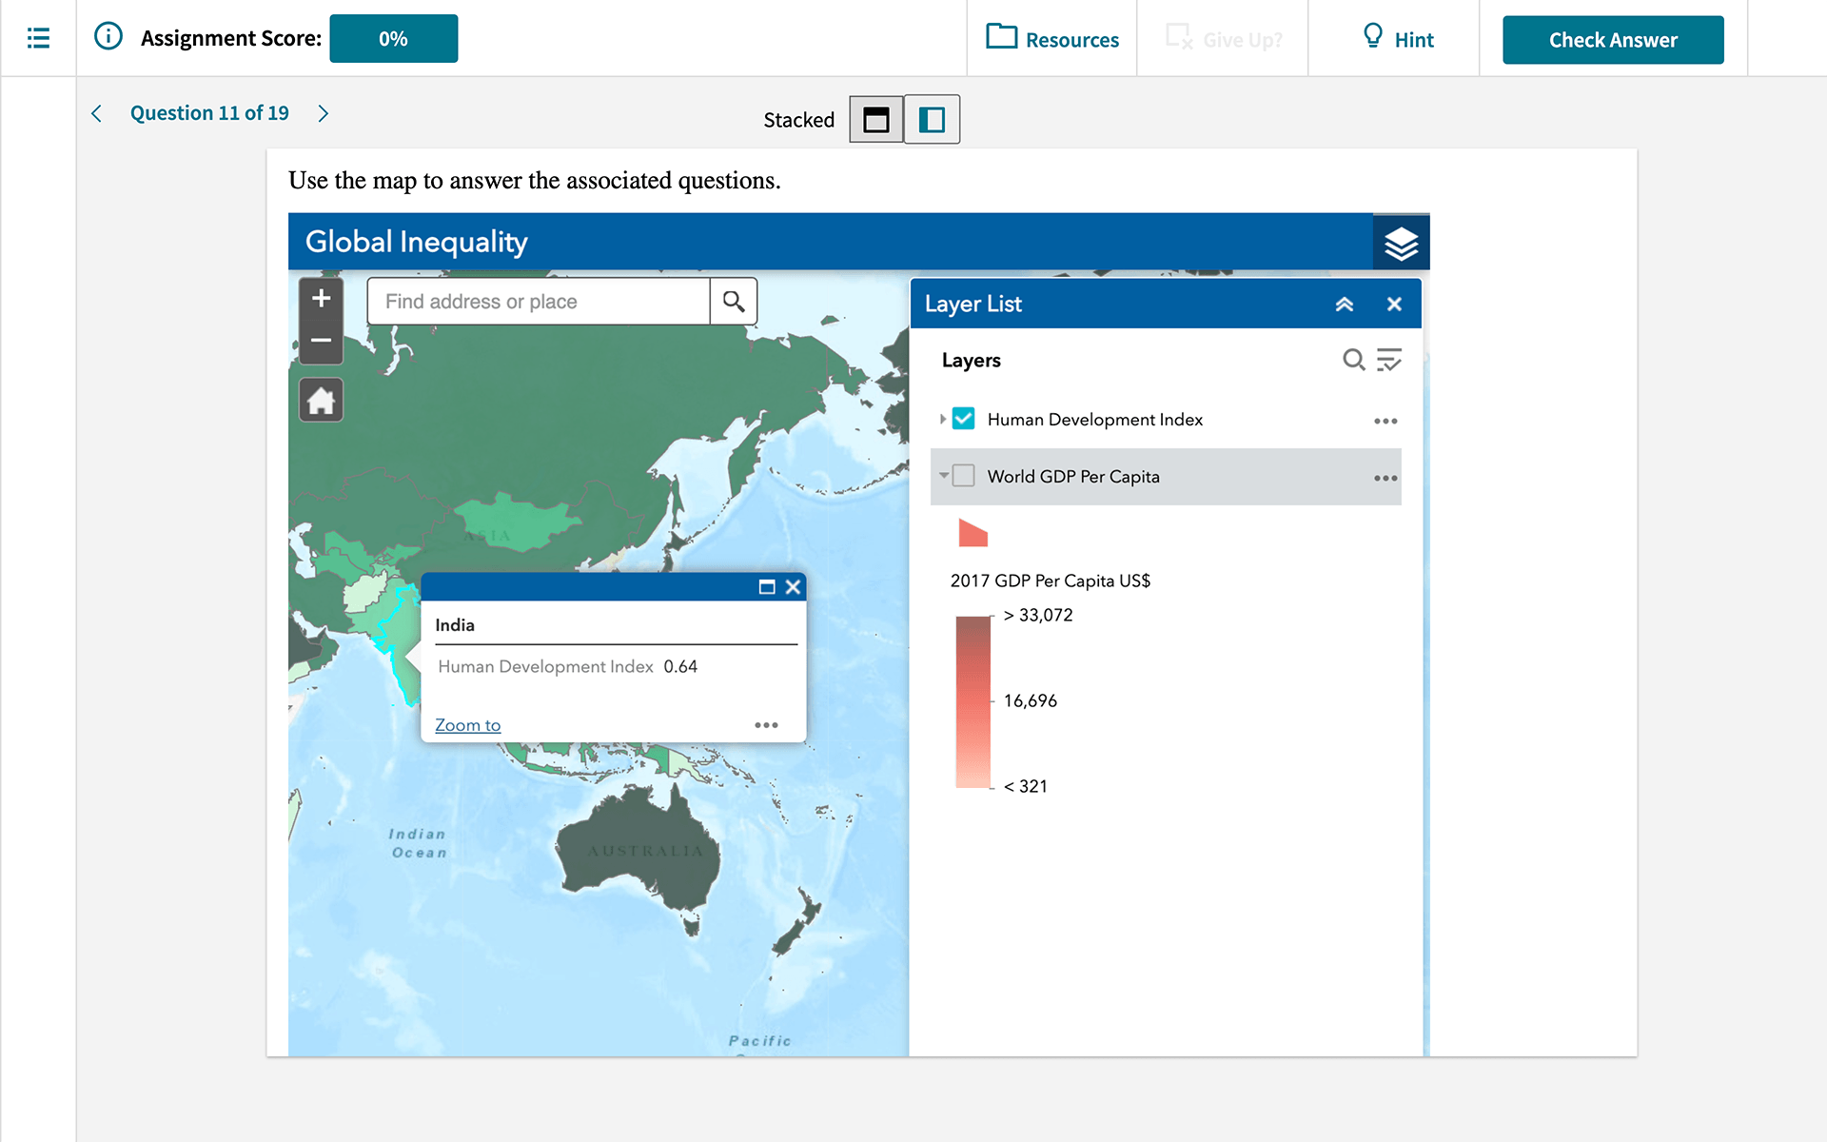Image resolution: width=1827 pixels, height=1142 pixels.
Task: Expand the Human Development Index layer tree
Action: pos(942,420)
